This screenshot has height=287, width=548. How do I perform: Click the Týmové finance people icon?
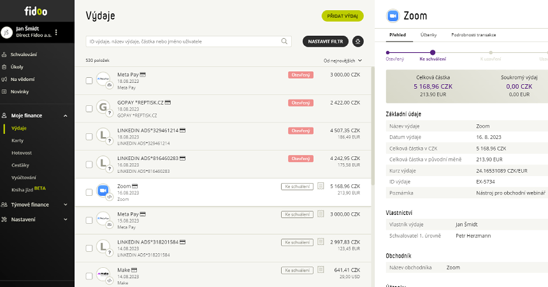4,205
